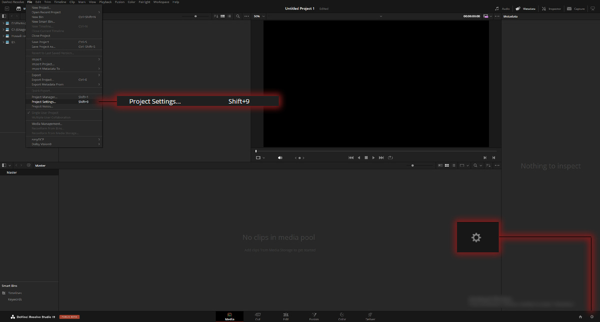Open the Workspace menu
This screenshot has width=600, height=322.
161,2
